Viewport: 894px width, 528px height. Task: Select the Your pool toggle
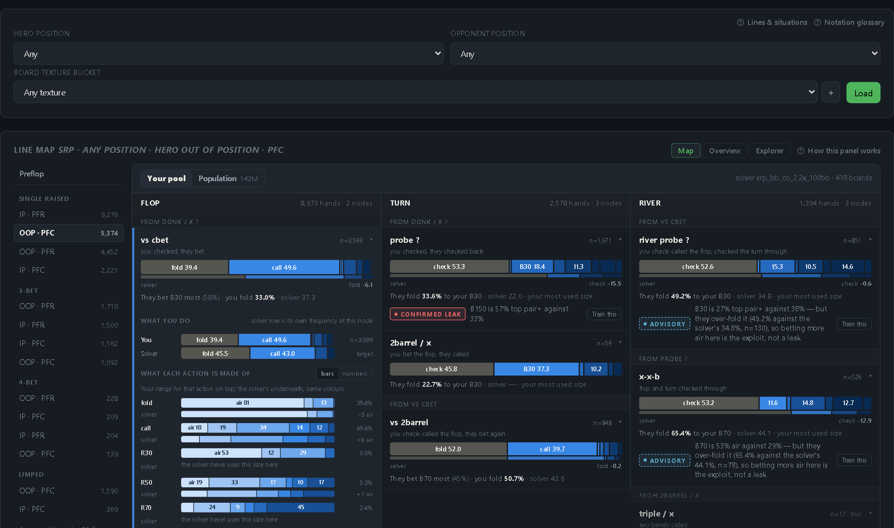[x=166, y=179]
